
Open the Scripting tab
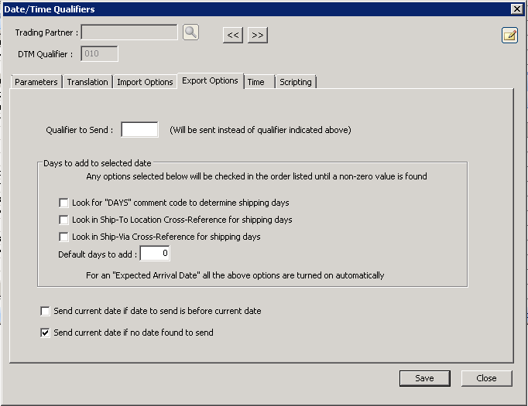point(295,82)
